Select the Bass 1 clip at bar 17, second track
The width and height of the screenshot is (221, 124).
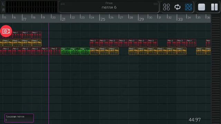pyautogui.click(x=27, y=43)
